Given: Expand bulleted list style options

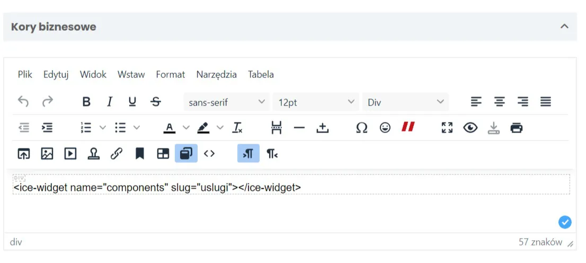Looking at the screenshot, I should (x=137, y=128).
